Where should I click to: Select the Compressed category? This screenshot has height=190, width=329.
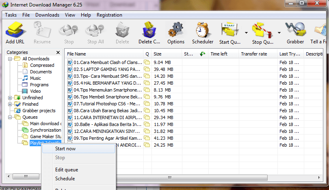pyautogui.click(x=42, y=65)
